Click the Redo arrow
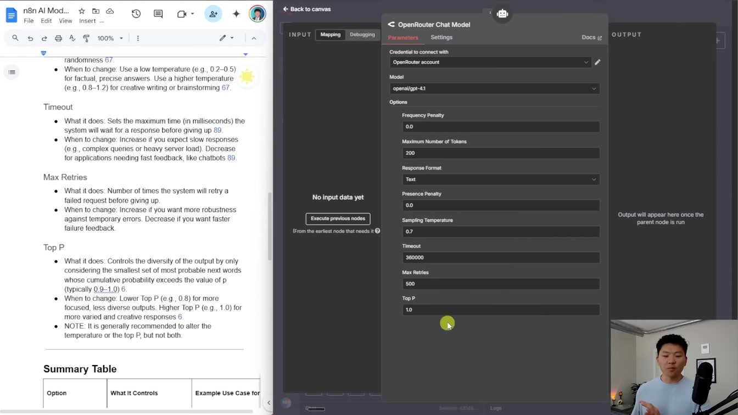Viewport: 738px width, 415px height. (44, 38)
